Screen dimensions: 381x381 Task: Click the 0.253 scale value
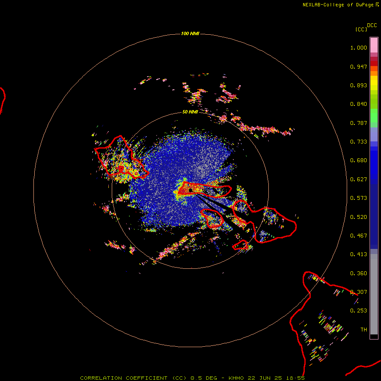pos(359,311)
